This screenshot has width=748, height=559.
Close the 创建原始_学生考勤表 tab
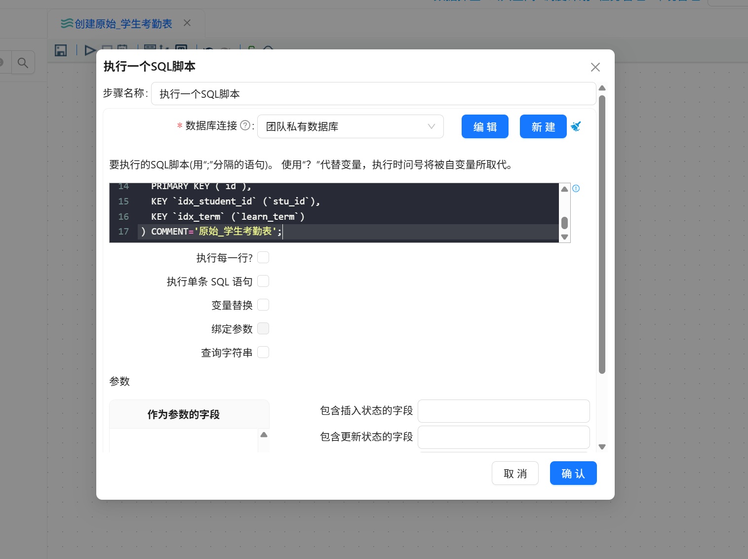pos(187,23)
